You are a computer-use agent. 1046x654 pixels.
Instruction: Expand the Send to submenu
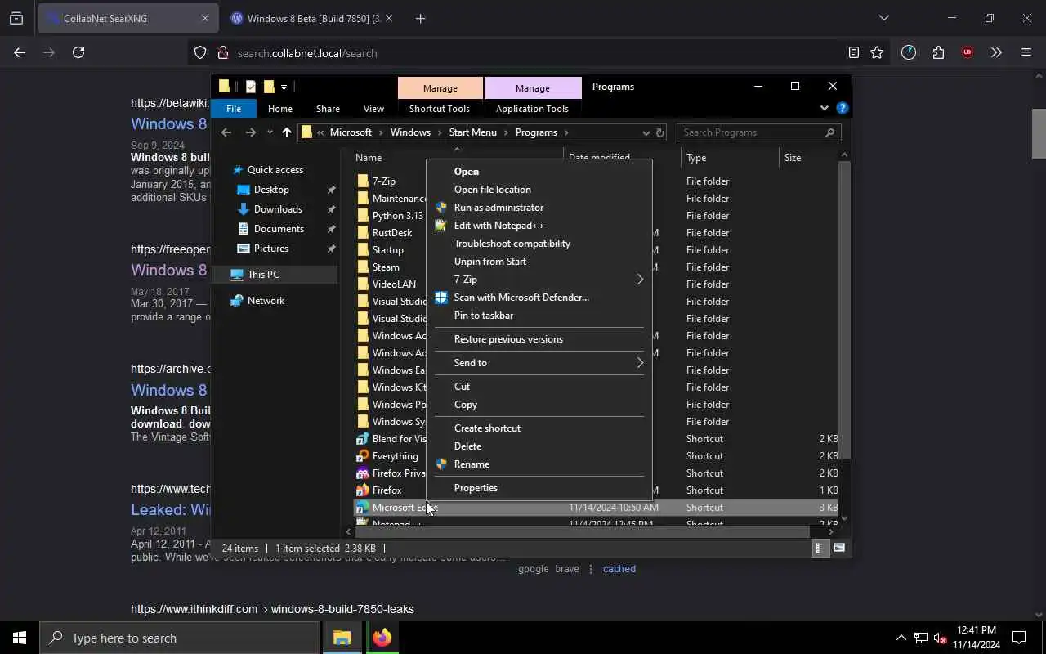(x=640, y=363)
